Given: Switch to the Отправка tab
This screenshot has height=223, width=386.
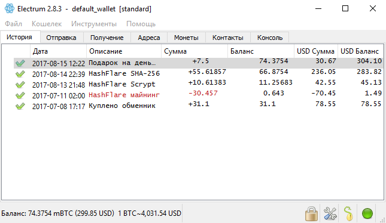Looking at the screenshot, I should click(x=61, y=38).
